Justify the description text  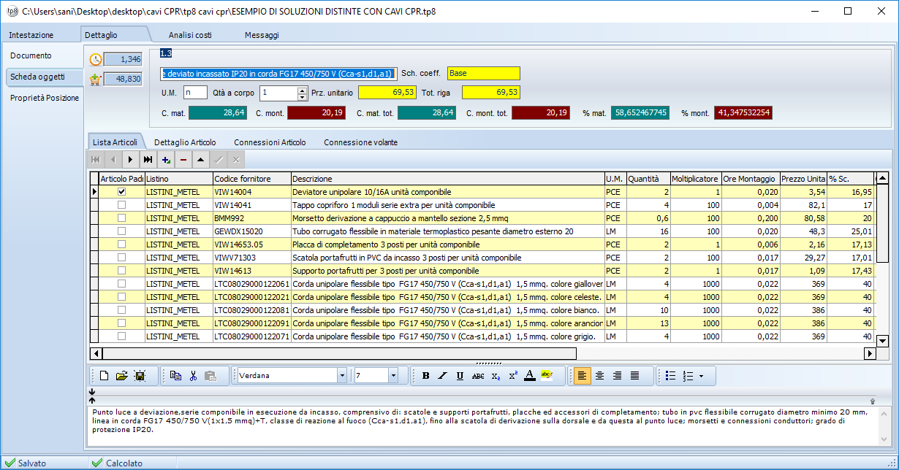pyautogui.click(x=634, y=375)
